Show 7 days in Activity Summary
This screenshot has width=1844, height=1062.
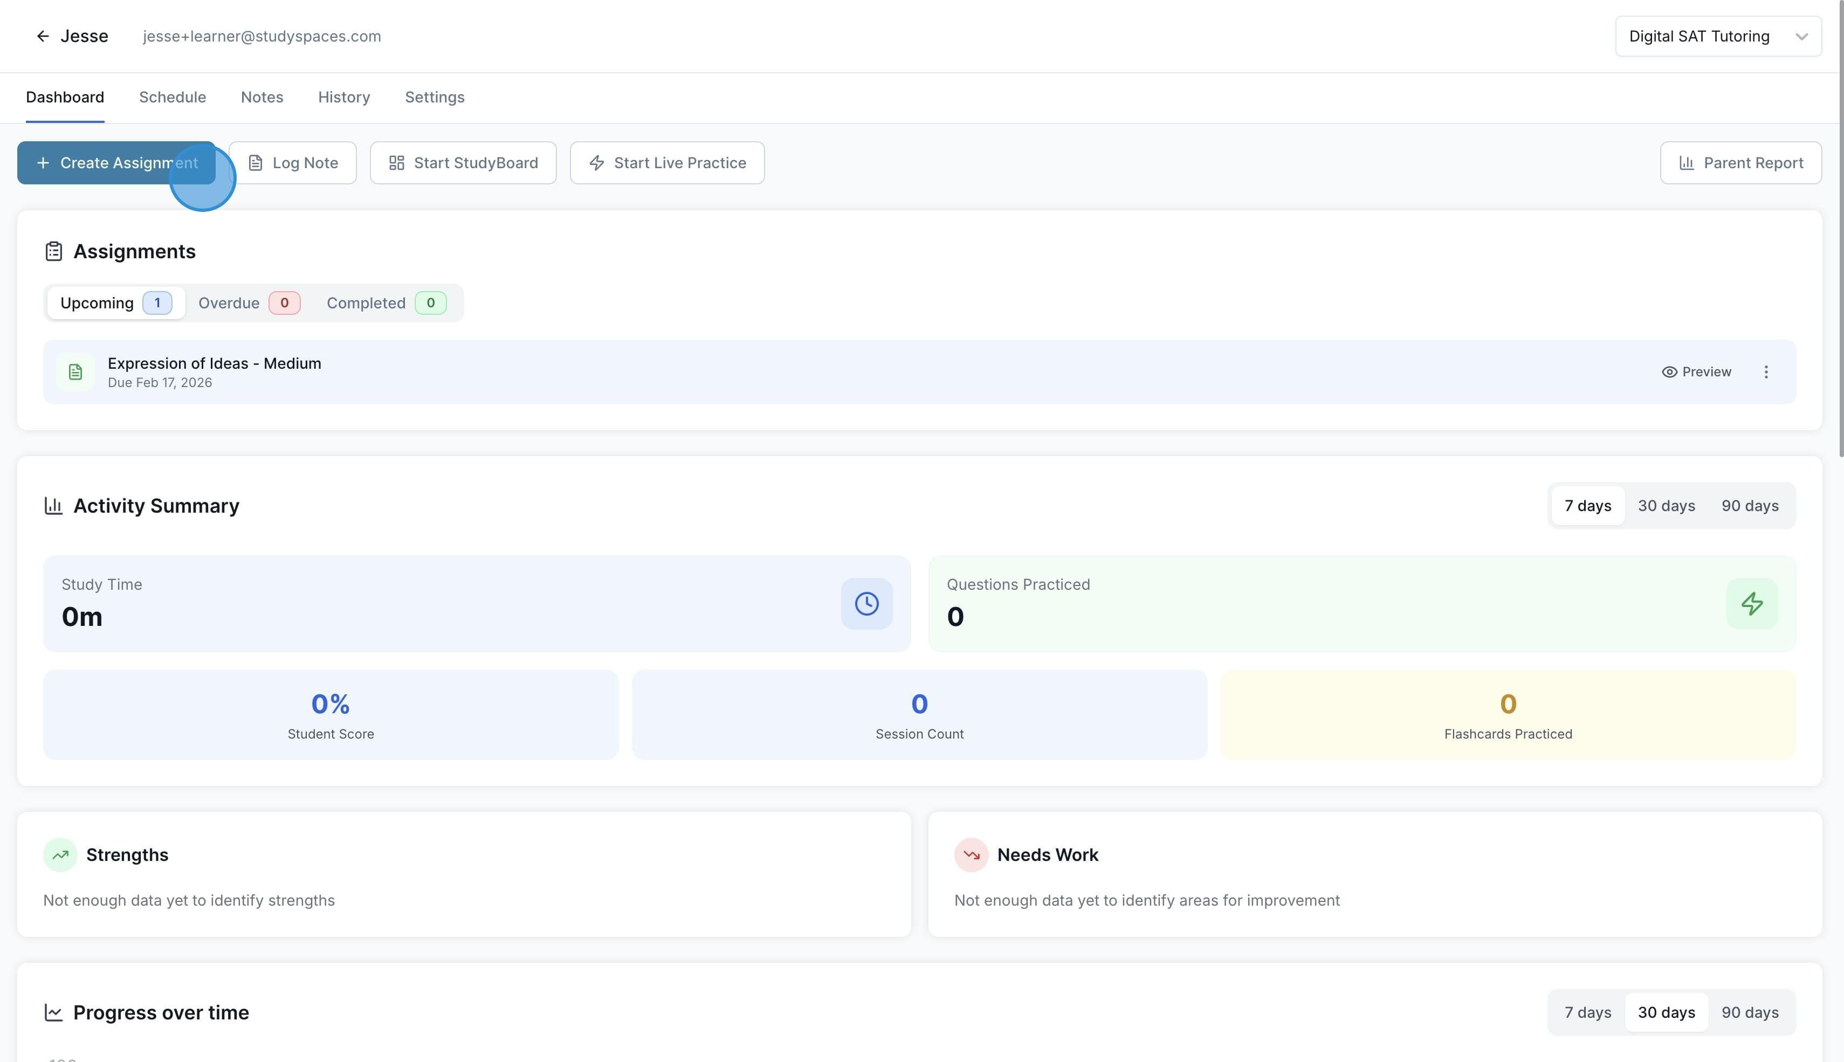[x=1588, y=506]
